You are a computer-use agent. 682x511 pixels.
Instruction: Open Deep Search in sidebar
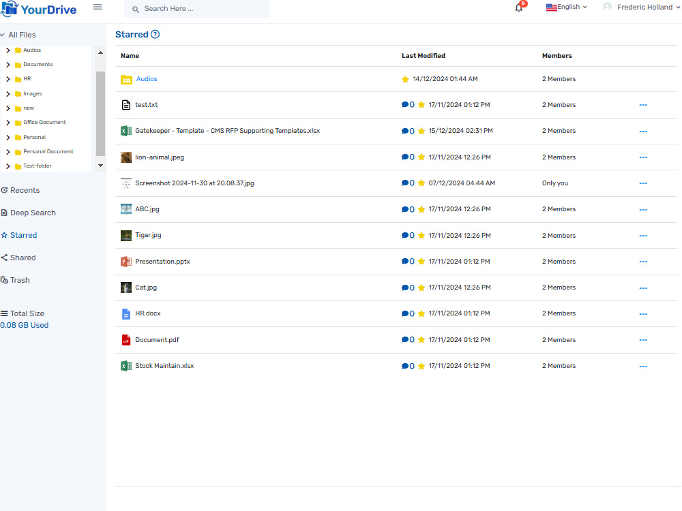click(28, 213)
